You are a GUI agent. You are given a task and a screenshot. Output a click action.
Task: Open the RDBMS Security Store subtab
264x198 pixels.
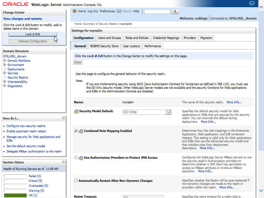click(x=104, y=46)
